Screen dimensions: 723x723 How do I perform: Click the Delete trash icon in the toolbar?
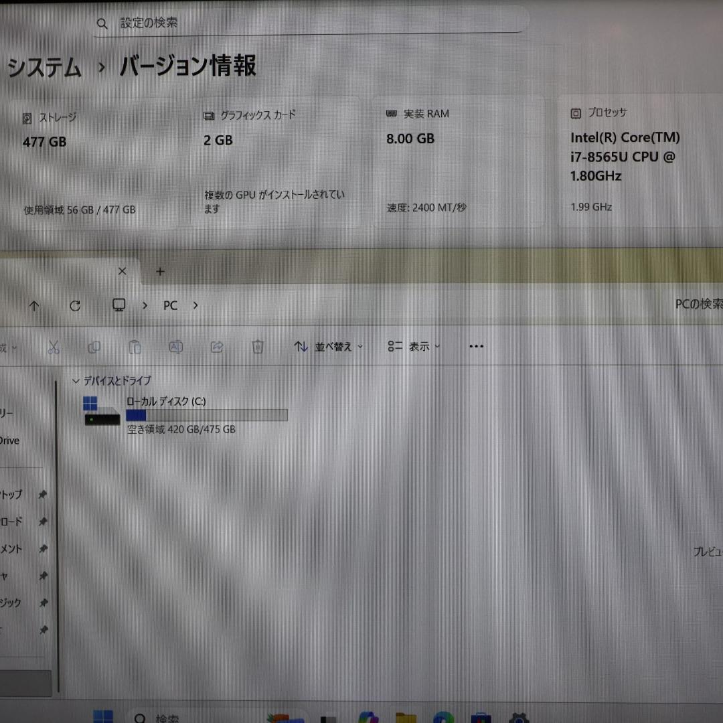pyautogui.click(x=257, y=347)
